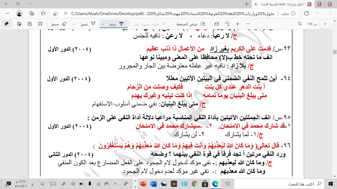Open the notification center icon
This screenshot has height=189, width=337.
(x=8, y=184)
